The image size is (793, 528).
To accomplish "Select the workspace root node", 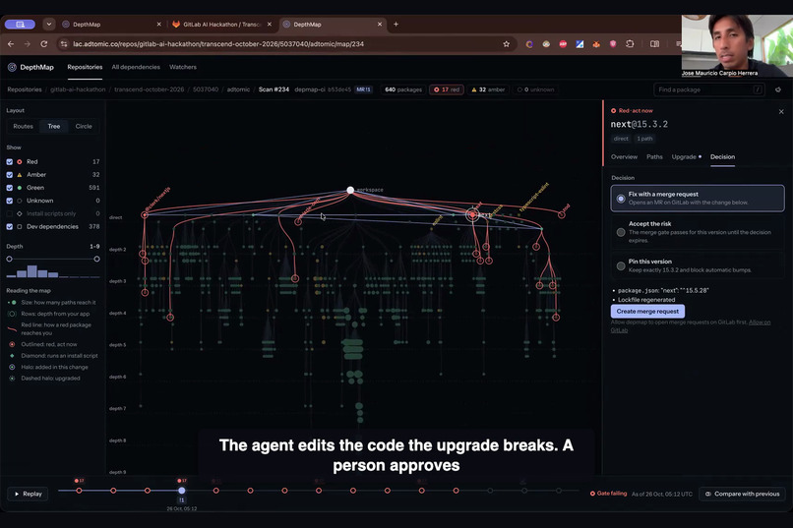I will point(350,190).
